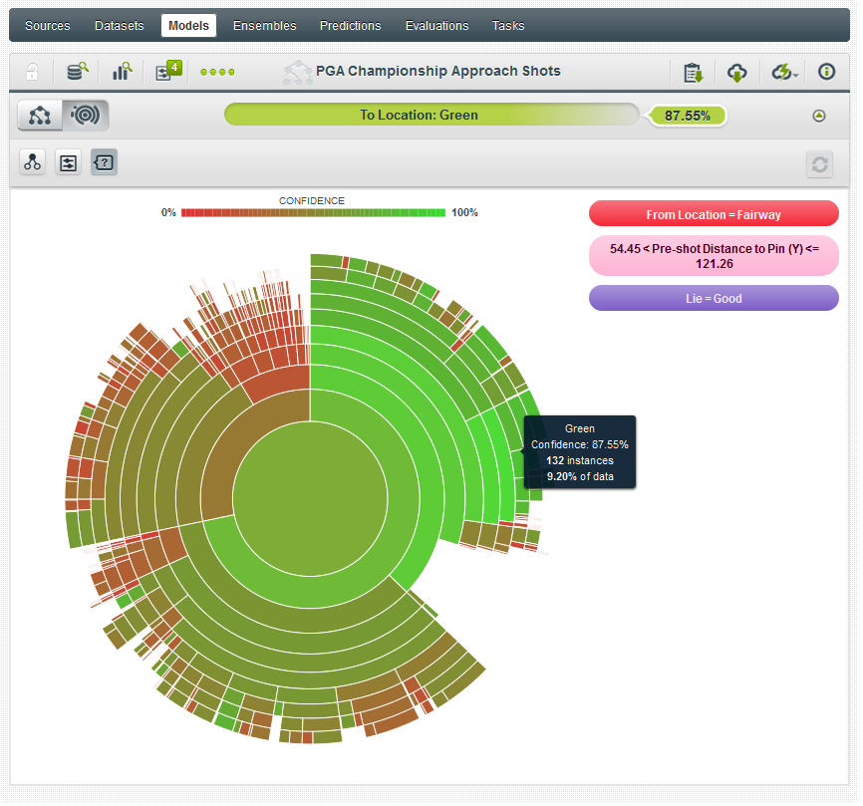Open the source dataset view icon
The height and width of the screenshot is (806, 863).
77,72
